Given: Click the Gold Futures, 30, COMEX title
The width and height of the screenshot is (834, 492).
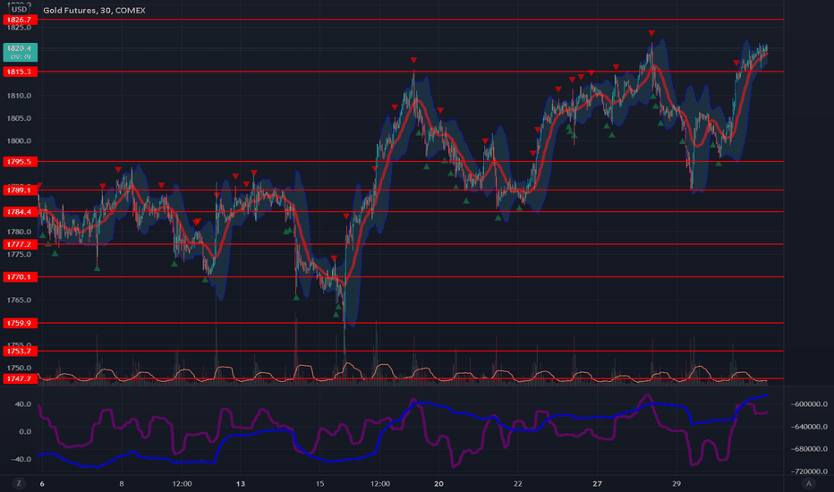Looking at the screenshot, I should [94, 10].
